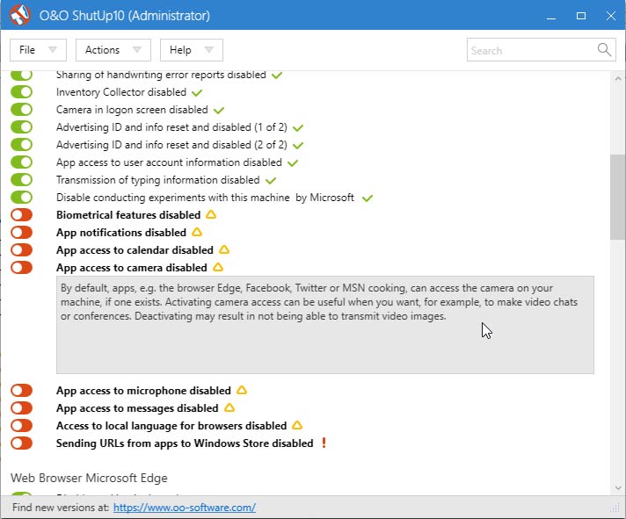
Task: Expand Sending URLs from apps details
Action: click(x=185, y=443)
